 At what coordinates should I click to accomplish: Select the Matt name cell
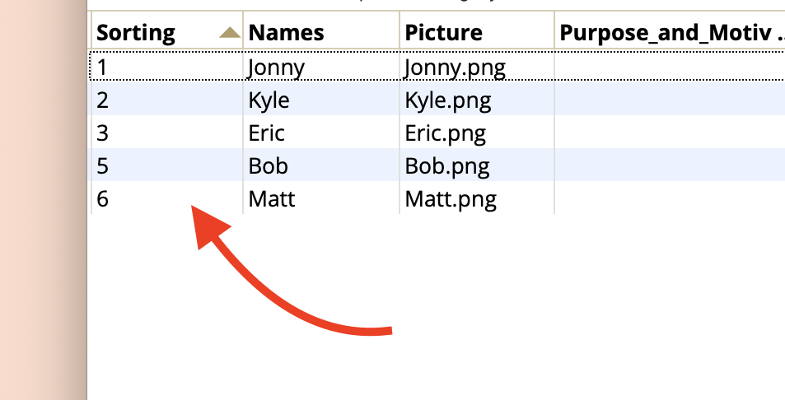click(x=321, y=198)
